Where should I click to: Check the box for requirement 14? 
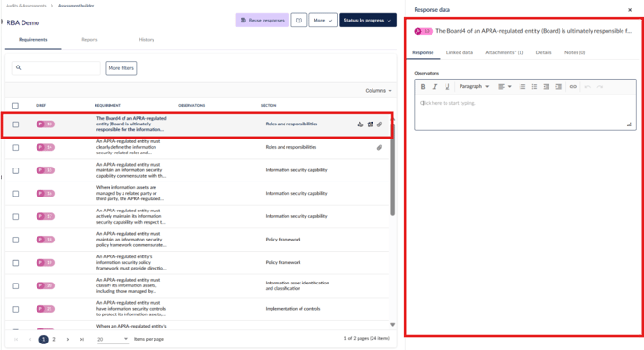[x=16, y=148]
